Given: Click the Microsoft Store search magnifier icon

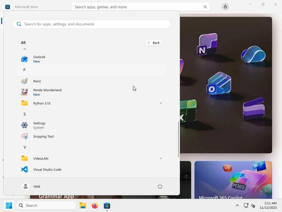Looking at the screenshot, I should 205,7.
